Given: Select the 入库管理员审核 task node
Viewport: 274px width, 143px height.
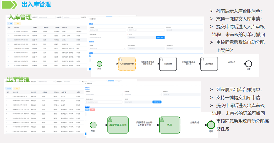Looking at the screenshot, I should click(x=127, y=64).
